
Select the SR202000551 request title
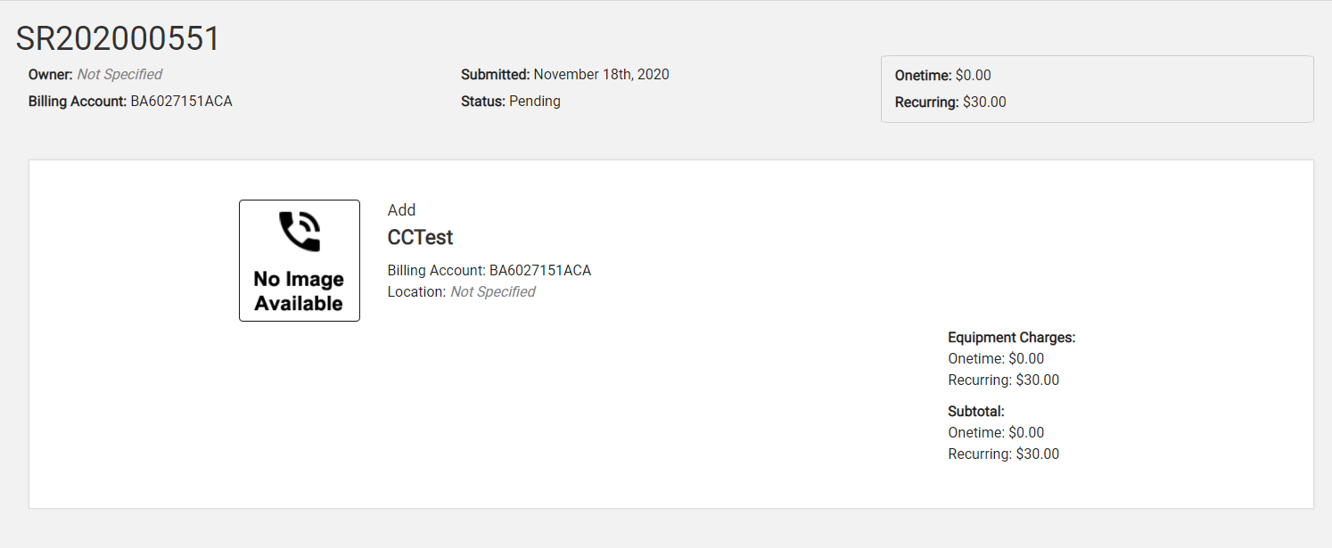pos(118,38)
